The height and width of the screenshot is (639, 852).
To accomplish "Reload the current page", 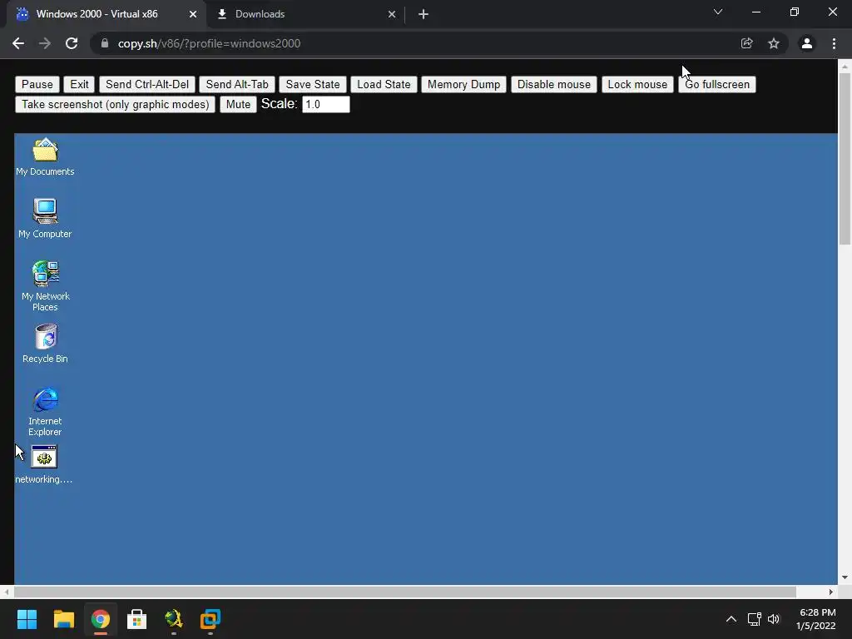I will (x=72, y=43).
